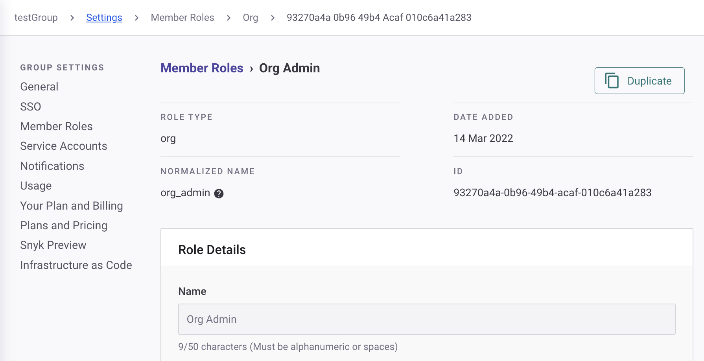Show Plans and Pricing

[x=64, y=225]
